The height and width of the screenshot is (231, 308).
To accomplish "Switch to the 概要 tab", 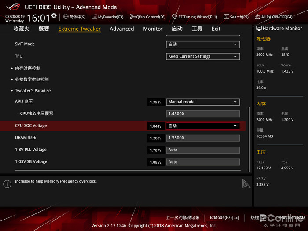I will click(x=44, y=29).
